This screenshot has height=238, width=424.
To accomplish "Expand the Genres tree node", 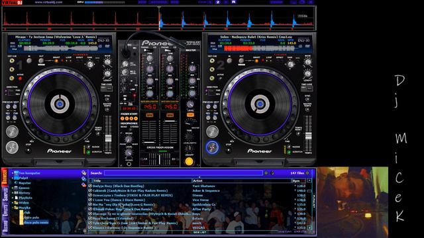I will click(x=13, y=188).
